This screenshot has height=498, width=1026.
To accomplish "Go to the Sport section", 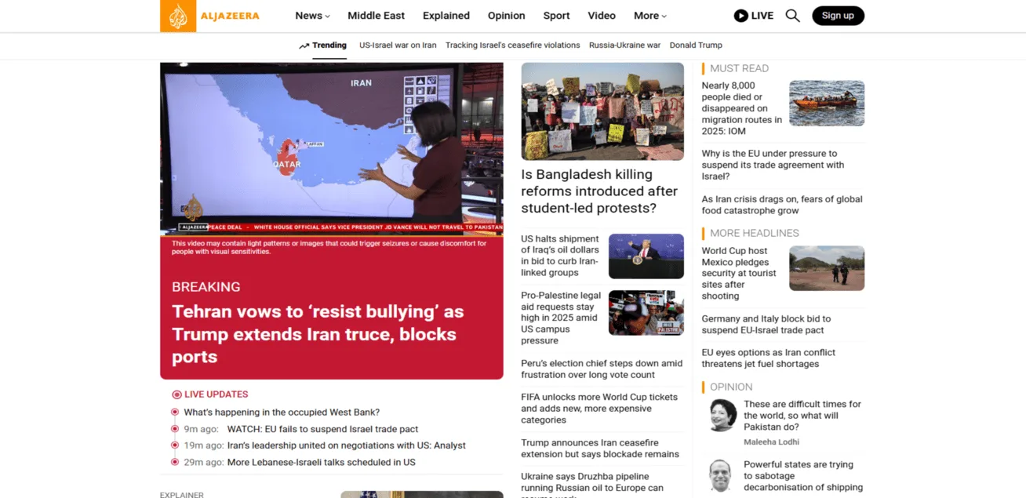I will (556, 16).
